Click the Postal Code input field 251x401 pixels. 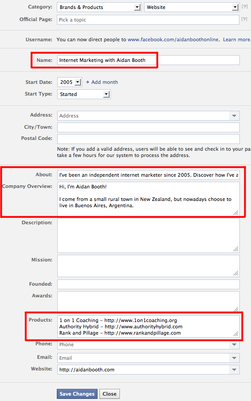148,139
